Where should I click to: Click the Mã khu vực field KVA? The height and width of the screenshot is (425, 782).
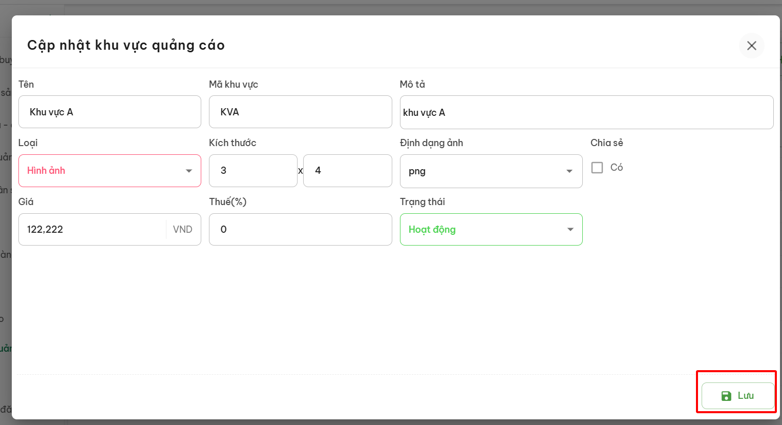[300, 112]
